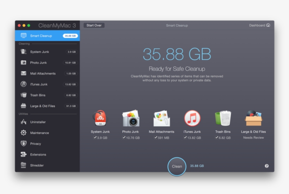Click the Photo Junk label under the large icon
This screenshot has height=194, width=289.
pyautogui.click(x=130, y=132)
